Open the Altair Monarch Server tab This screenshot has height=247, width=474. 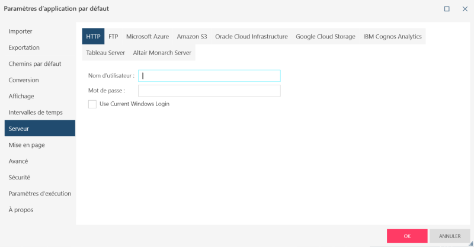163,53
